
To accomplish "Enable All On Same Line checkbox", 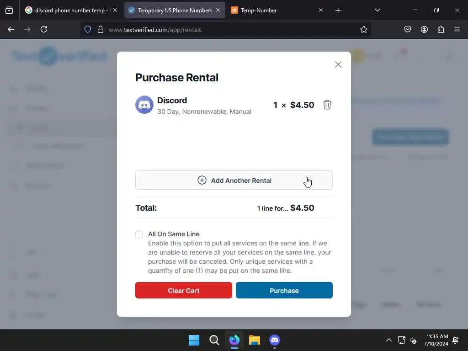I will click(139, 234).
